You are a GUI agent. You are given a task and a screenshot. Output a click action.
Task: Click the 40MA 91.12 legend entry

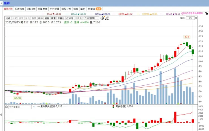pyautogui.click(x=171, y=14)
